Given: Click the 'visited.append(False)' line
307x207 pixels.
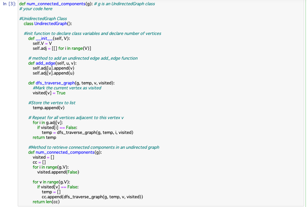Looking at the screenshot, I should (58, 172).
